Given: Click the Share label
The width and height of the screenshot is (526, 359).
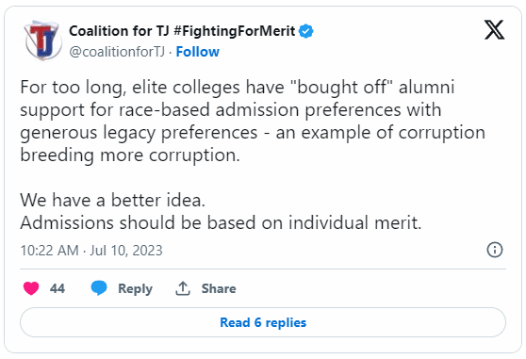Looking at the screenshot, I should click(x=219, y=288).
